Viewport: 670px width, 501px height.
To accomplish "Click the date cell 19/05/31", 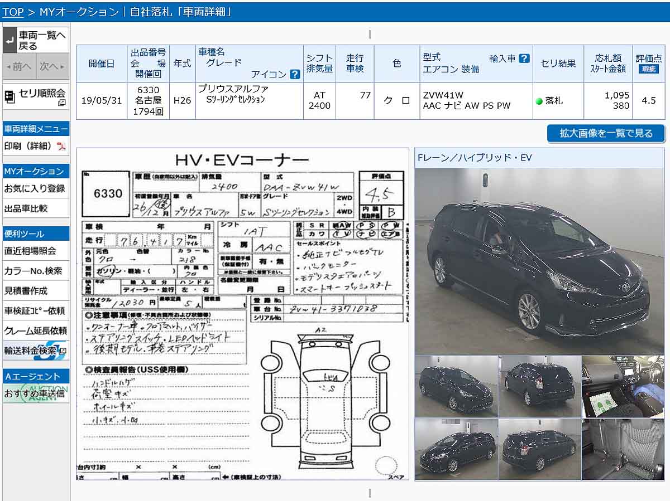I will pyautogui.click(x=102, y=101).
